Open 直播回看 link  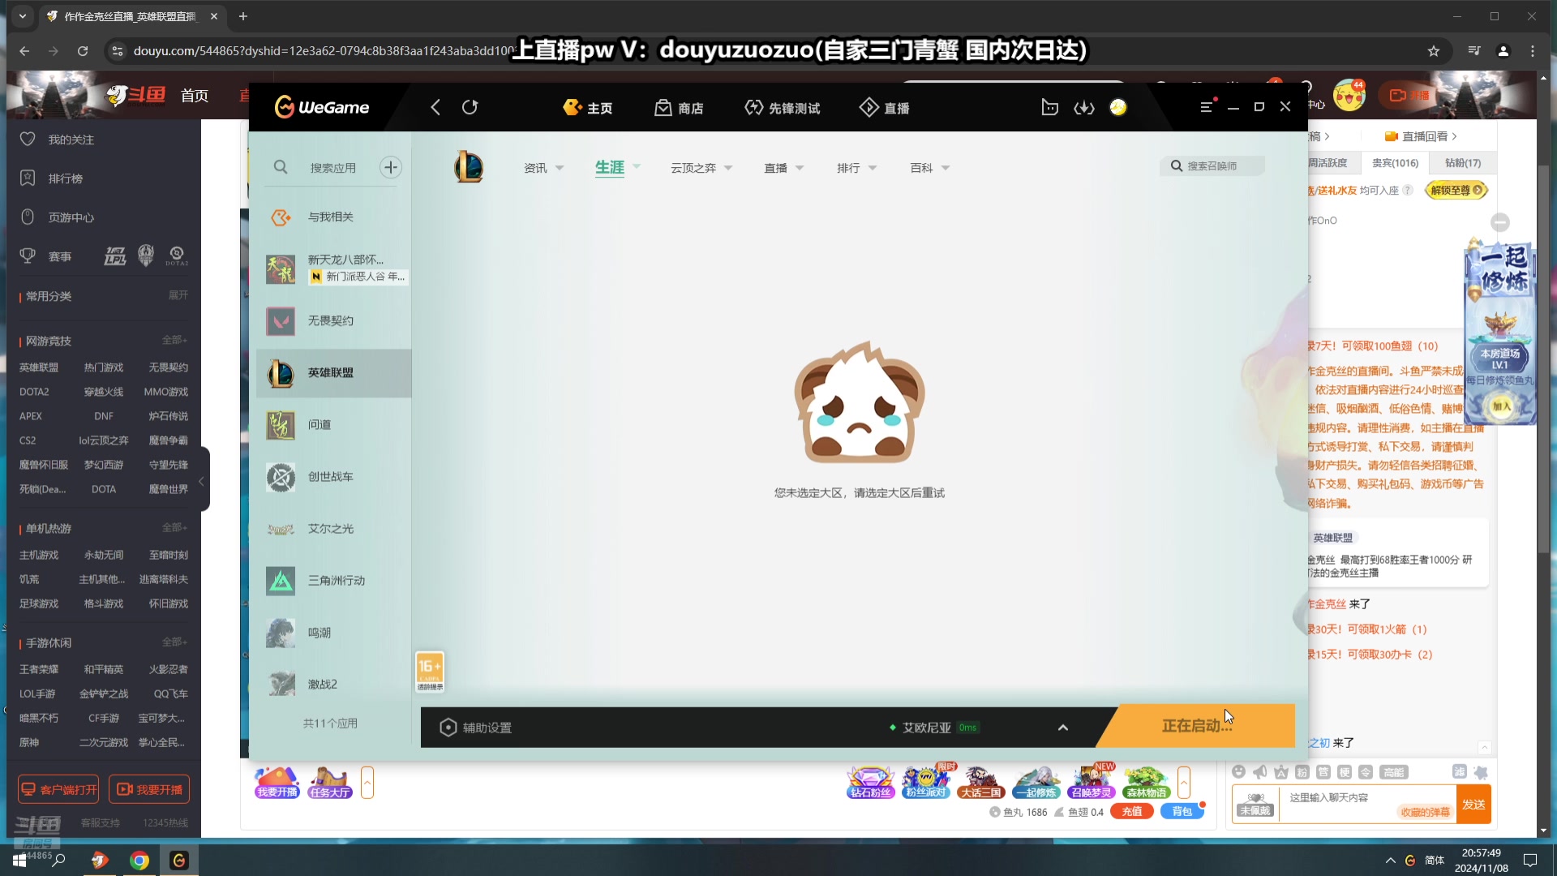1421,136
